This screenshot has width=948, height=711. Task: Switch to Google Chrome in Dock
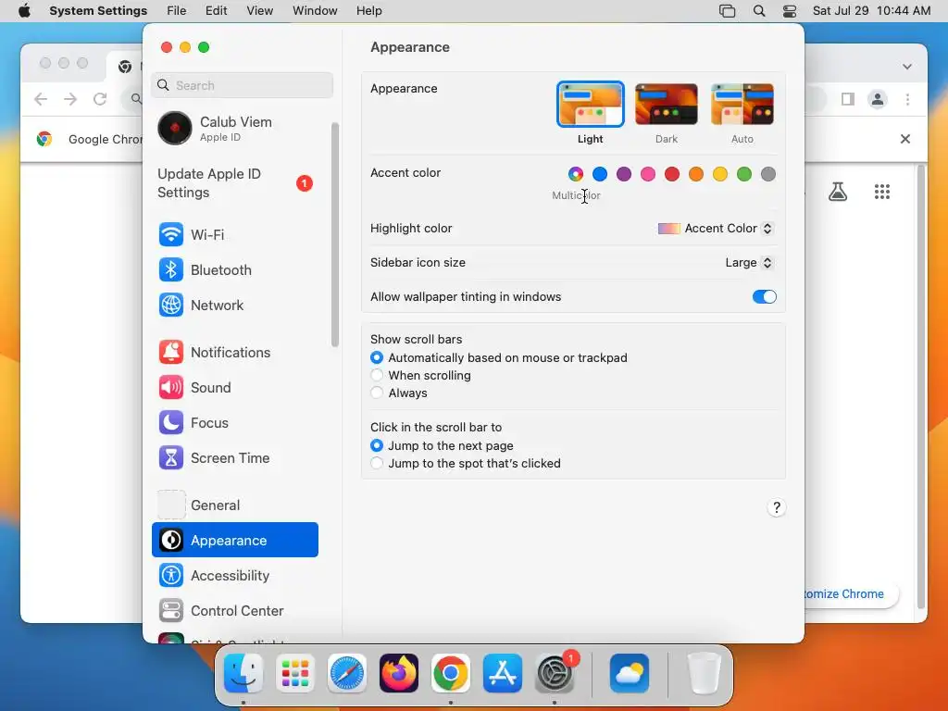click(451, 673)
